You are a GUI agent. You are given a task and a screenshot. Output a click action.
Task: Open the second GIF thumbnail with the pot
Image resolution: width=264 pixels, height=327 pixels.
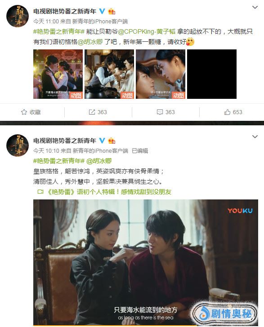click(x=109, y=74)
